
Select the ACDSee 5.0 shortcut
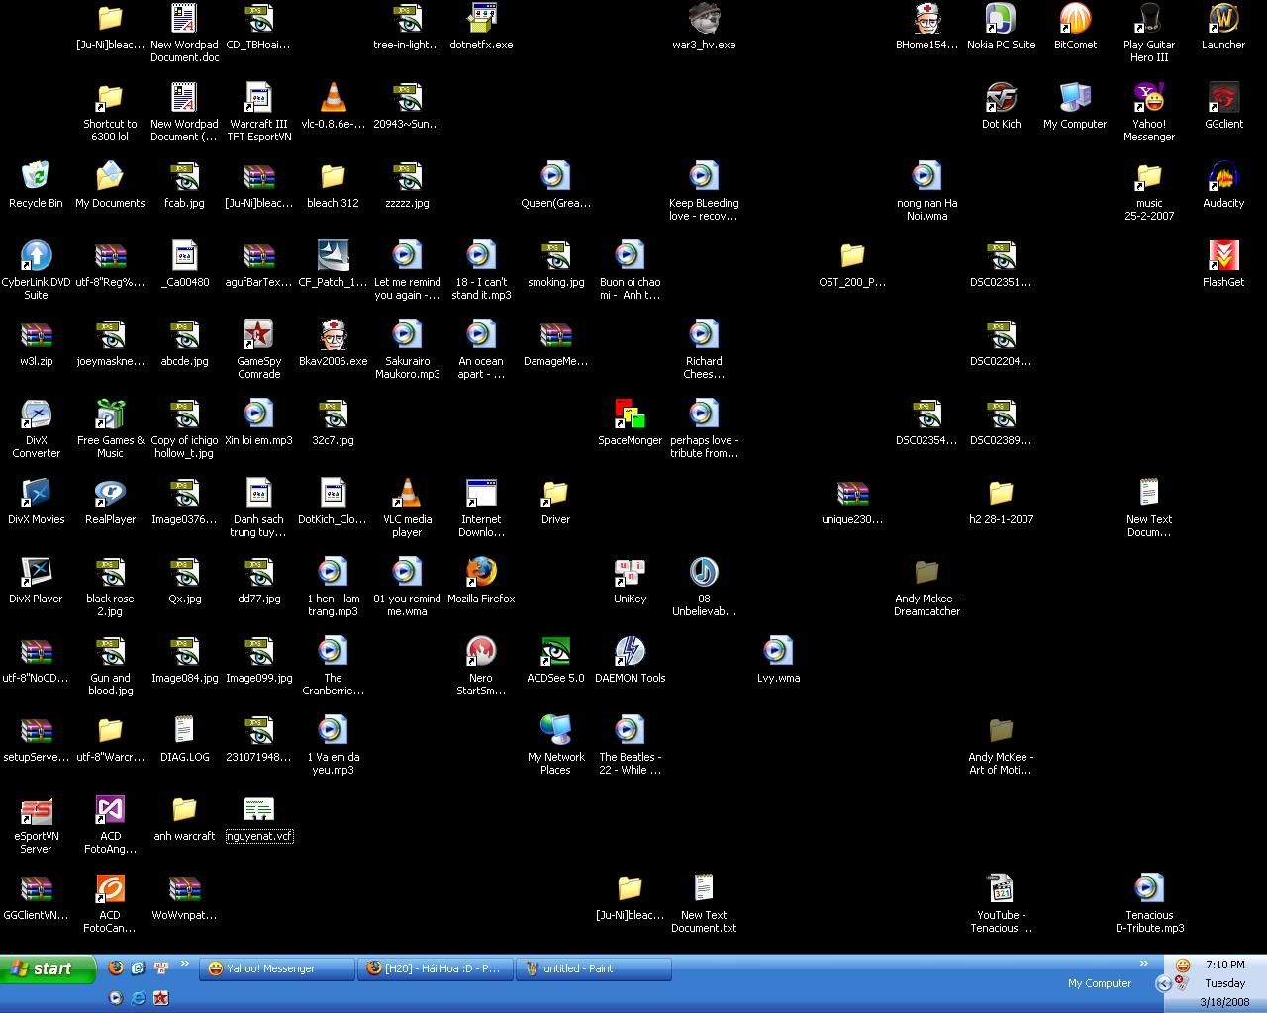pos(555,659)
